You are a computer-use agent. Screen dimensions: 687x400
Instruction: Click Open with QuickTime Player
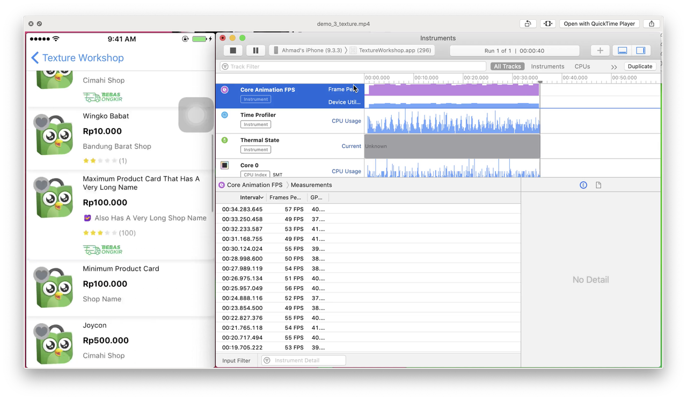[599, 24]
